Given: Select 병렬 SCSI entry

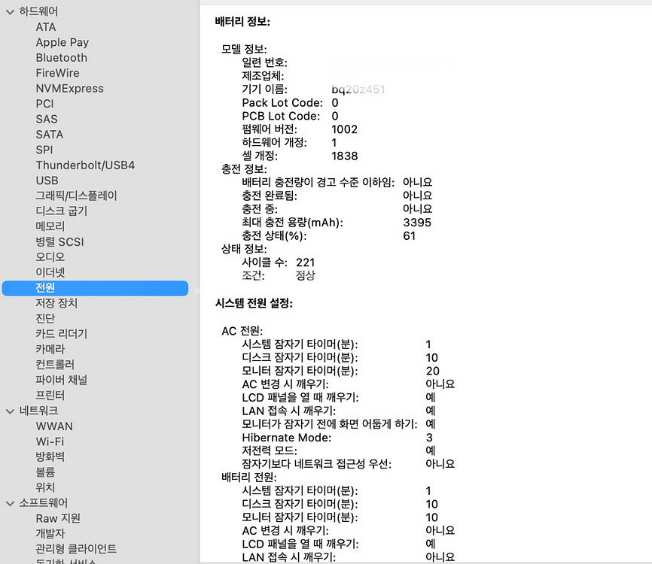Looking at the screenshot, I should coord(60,241).
